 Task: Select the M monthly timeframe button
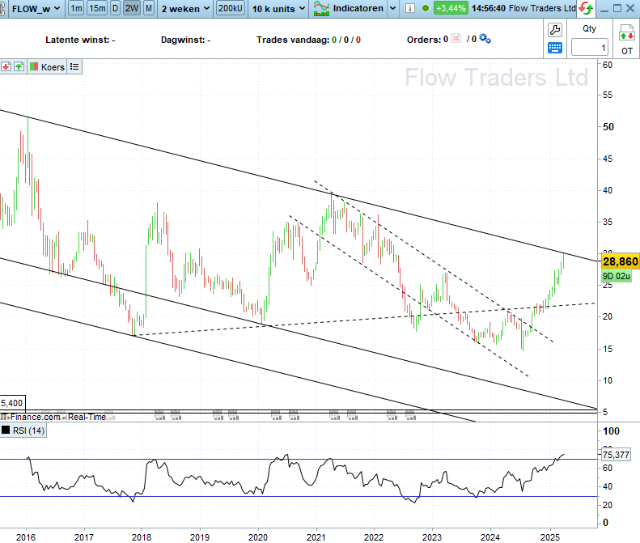pyautogui.click(x=149, y=8)
